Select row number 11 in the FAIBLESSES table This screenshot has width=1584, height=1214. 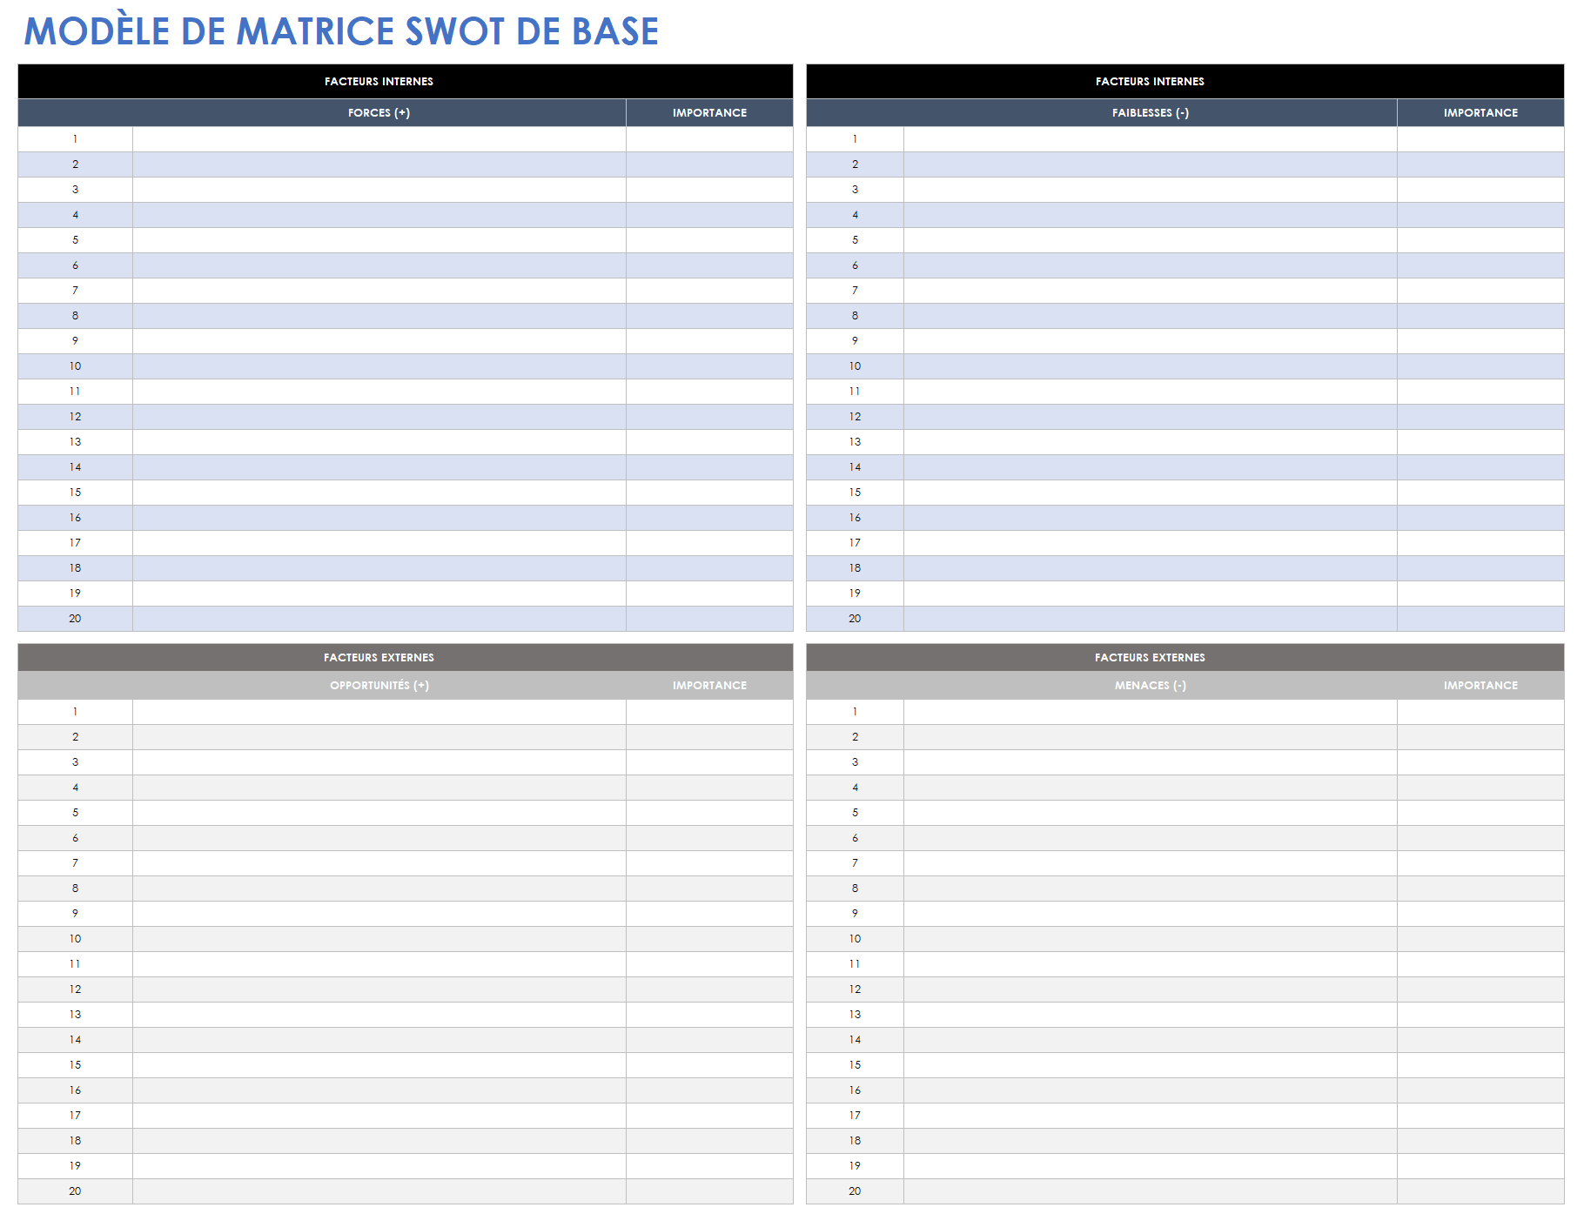(856, 392)
